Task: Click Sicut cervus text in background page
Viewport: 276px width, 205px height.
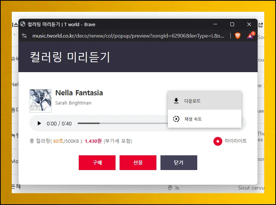Action: point(251,188)
